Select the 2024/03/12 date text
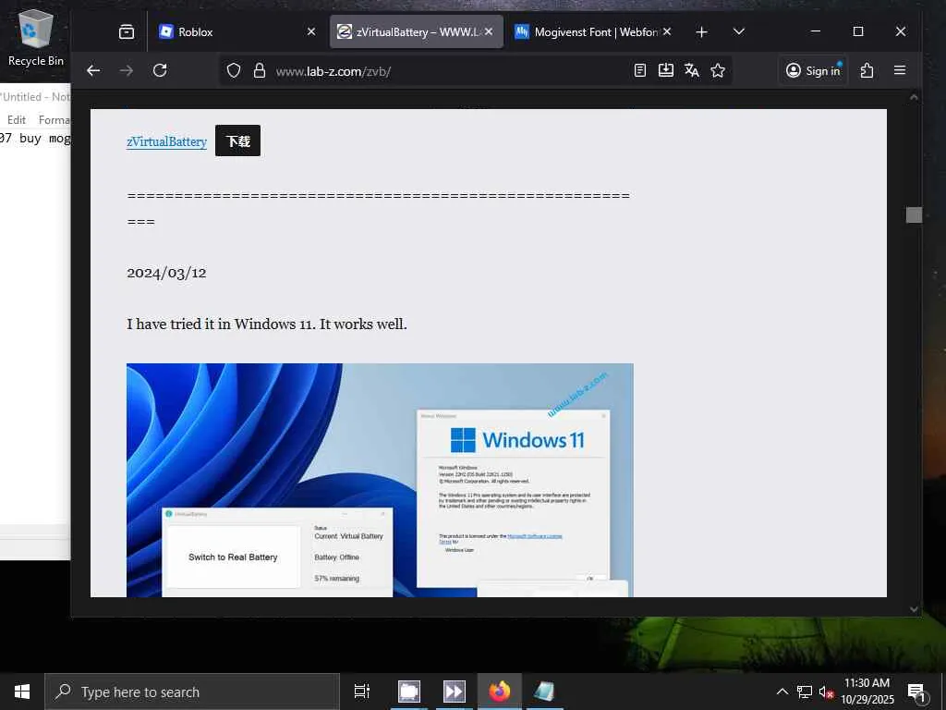This screenshot has height=710, width=946. click(166, 273)
